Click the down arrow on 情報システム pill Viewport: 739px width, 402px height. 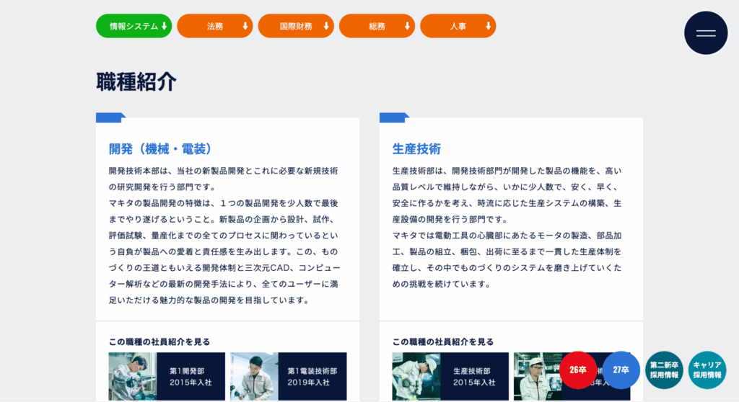165,26
